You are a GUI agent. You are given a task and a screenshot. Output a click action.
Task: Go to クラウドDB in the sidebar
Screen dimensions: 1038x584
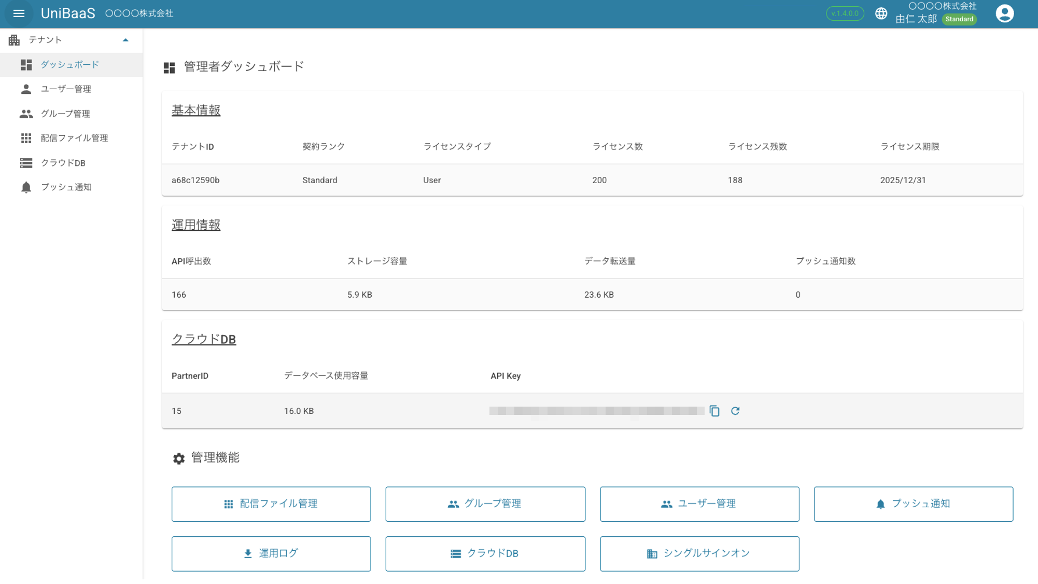(x=63, y=163)
